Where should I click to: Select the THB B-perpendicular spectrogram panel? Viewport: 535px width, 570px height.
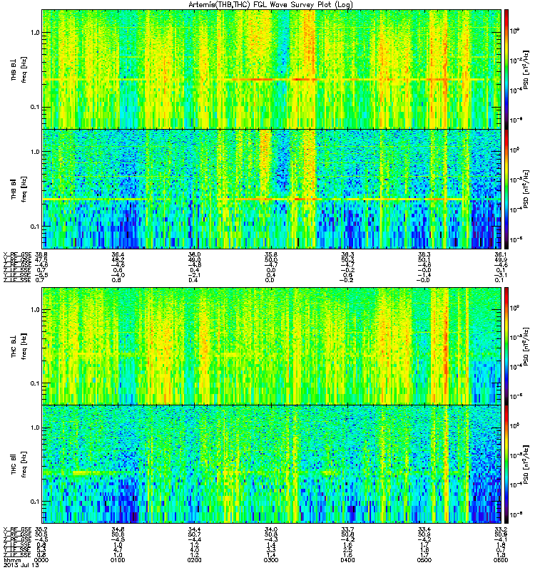[272, 69]
